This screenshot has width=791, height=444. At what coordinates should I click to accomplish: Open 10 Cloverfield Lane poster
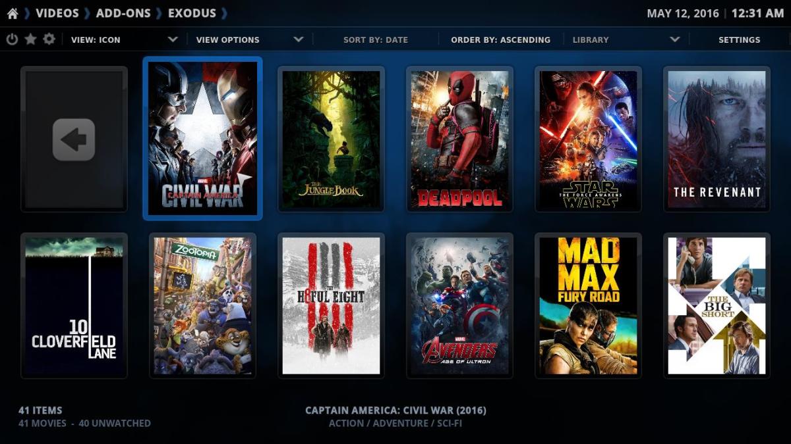[74, 306]
